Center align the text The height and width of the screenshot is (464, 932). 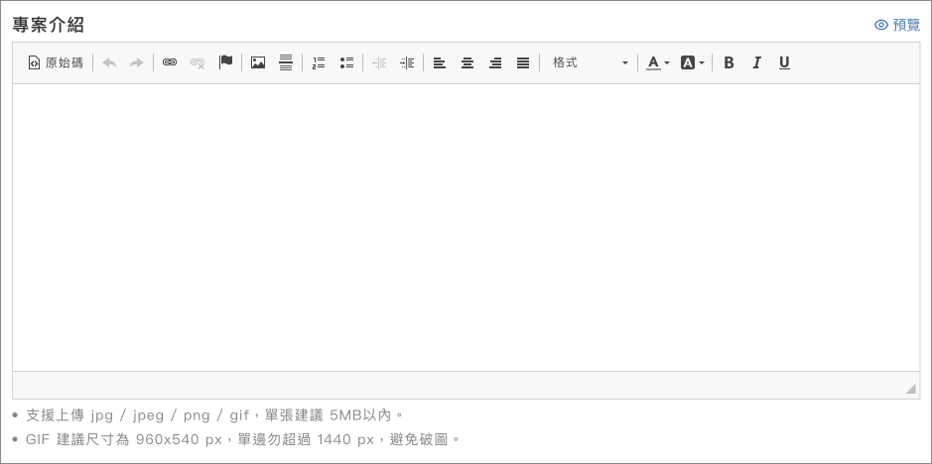point(467,62)
